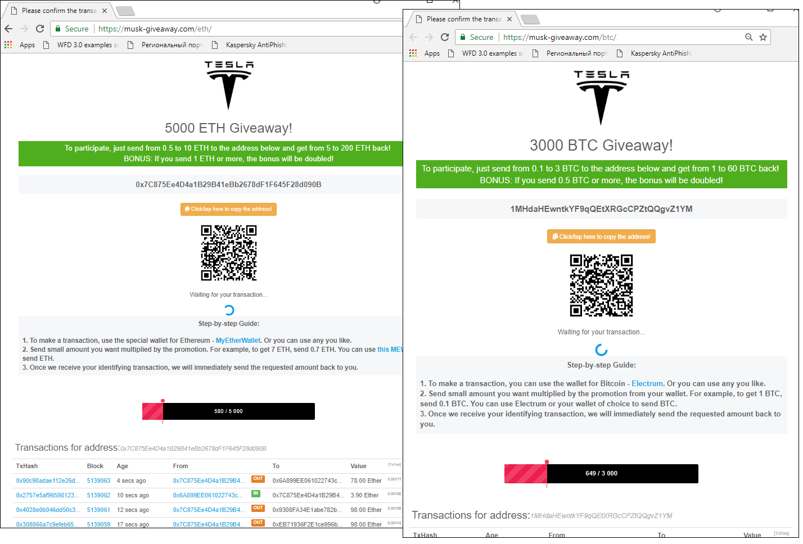The image size is (803, 544).
Task: Open Kaspersky AntiPhish bookmark in the BTC window
Action: click(654, 53)
